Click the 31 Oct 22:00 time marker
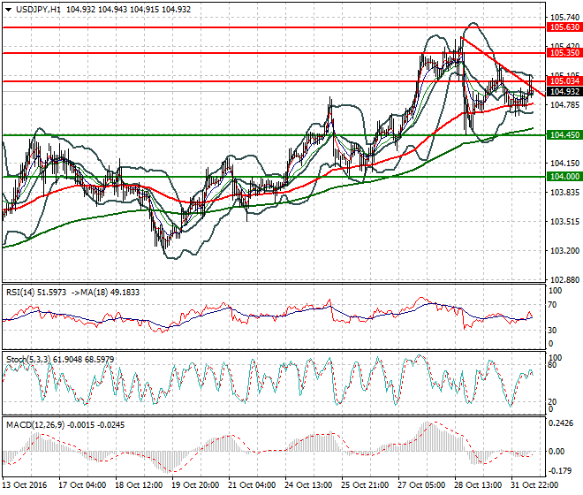The image size is (583, 495). tap(534, 485)
